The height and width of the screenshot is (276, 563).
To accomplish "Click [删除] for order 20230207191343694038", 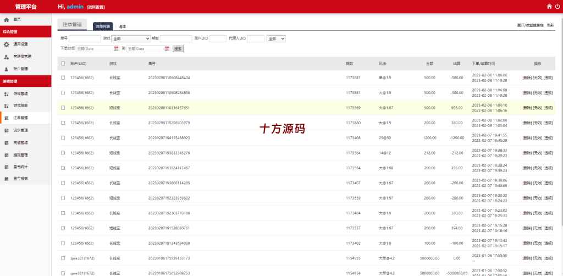I will (x=527, y=244).
